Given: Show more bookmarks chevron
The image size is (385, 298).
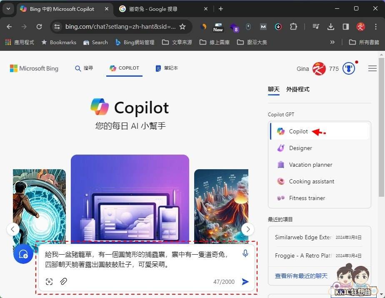Looking at the screenshot, I should pyautogui.click(x=332, y=42).
